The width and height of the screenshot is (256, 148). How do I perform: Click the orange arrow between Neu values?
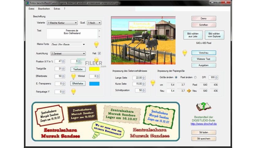pos(189,91)
